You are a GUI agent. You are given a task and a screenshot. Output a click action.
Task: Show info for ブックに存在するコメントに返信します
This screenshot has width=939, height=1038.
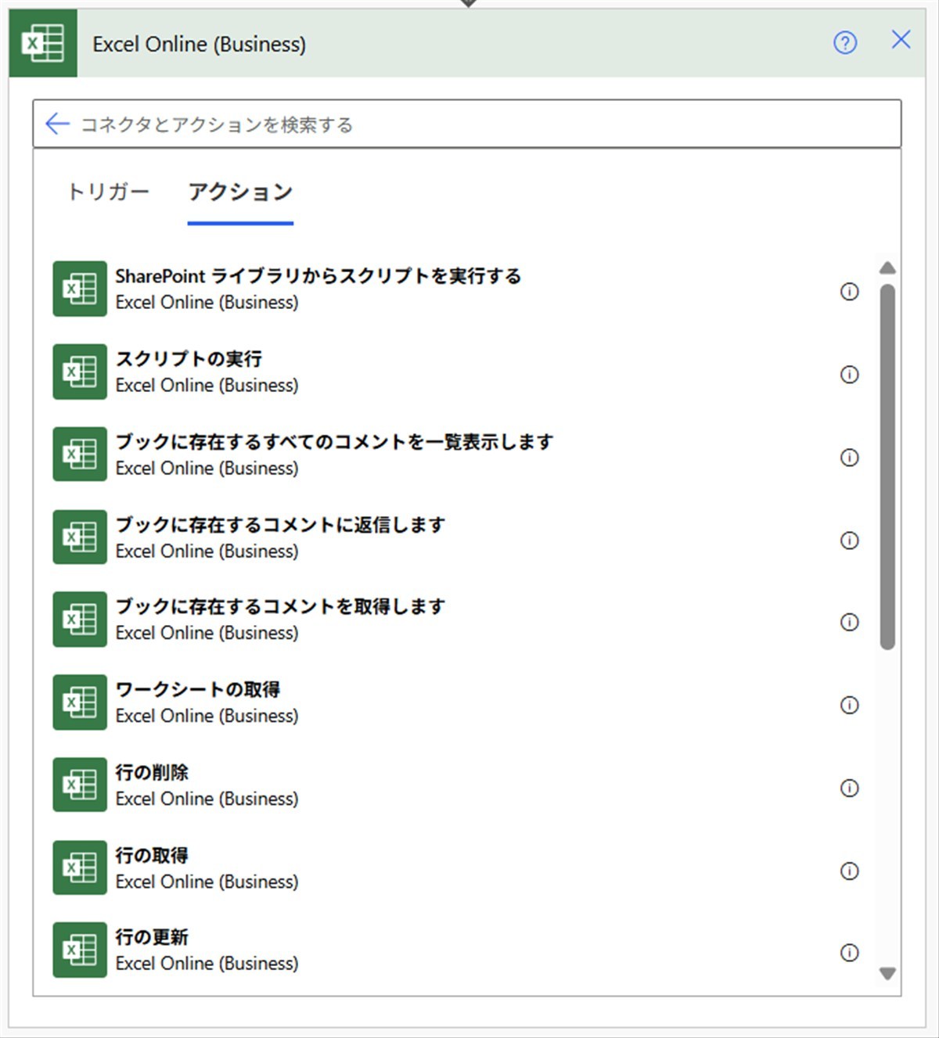click(849, 540)
